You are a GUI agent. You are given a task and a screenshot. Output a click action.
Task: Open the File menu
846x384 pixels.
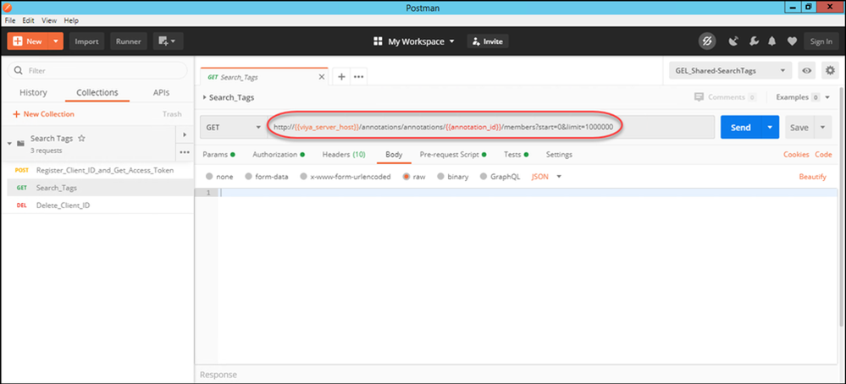coord(10,20)
